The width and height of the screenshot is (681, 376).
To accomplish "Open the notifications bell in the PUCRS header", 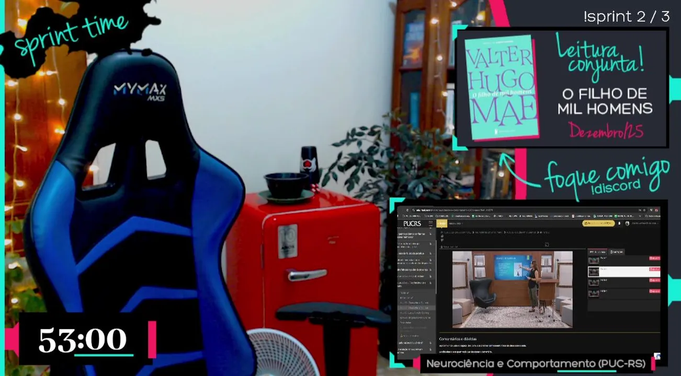I will pyautogui.click(x=619, y=224).
